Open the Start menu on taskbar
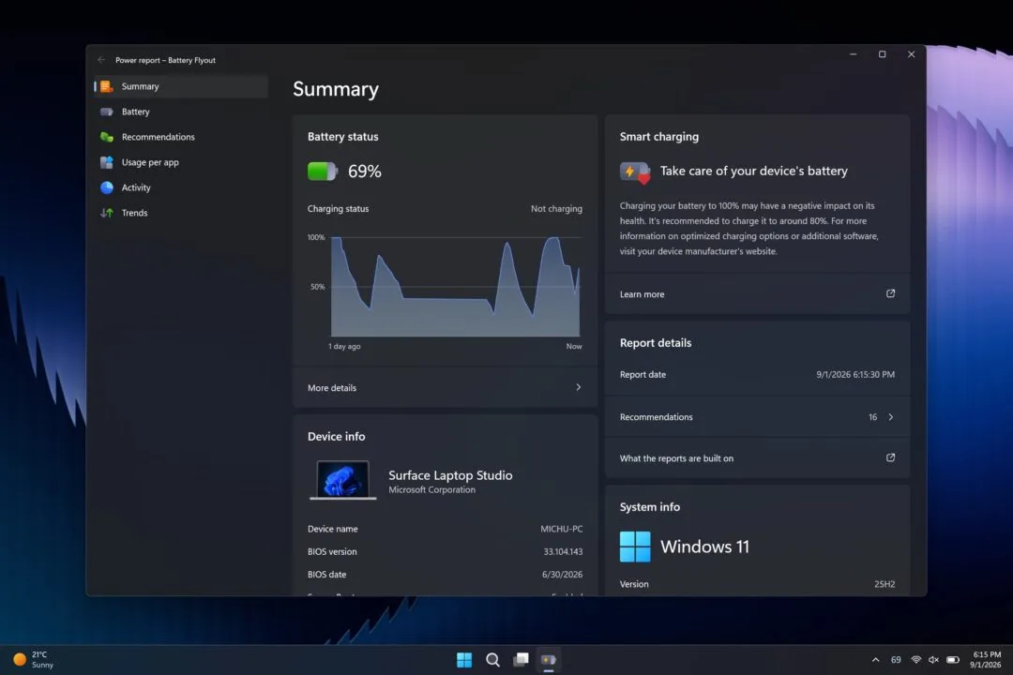 tap(464, 659)
